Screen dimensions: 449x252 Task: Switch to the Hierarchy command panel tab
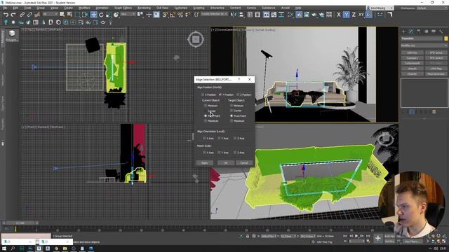419,31
